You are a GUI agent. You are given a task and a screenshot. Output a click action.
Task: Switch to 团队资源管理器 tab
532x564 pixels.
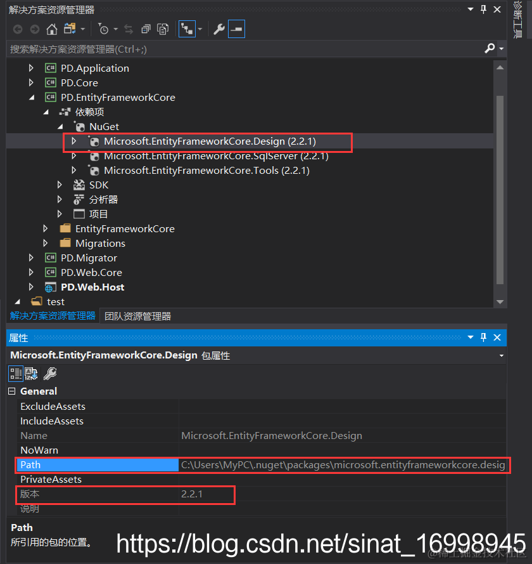pos(137,316)
